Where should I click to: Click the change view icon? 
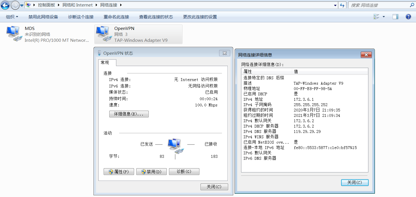376,17
